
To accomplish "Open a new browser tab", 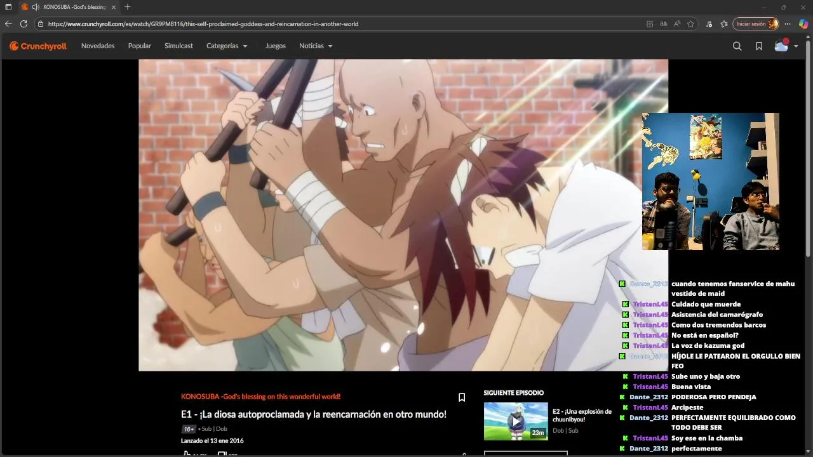I will pyautogui.click(x=128, y=7).
